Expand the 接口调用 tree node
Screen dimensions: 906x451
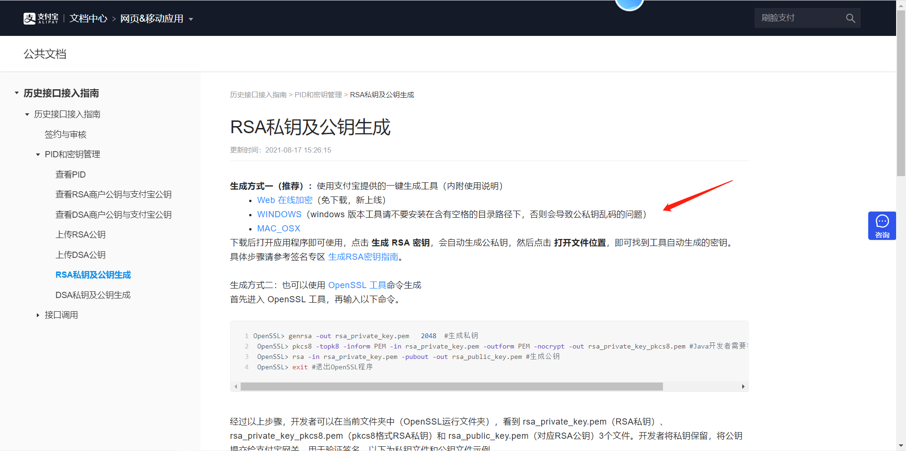coord(38,315)
